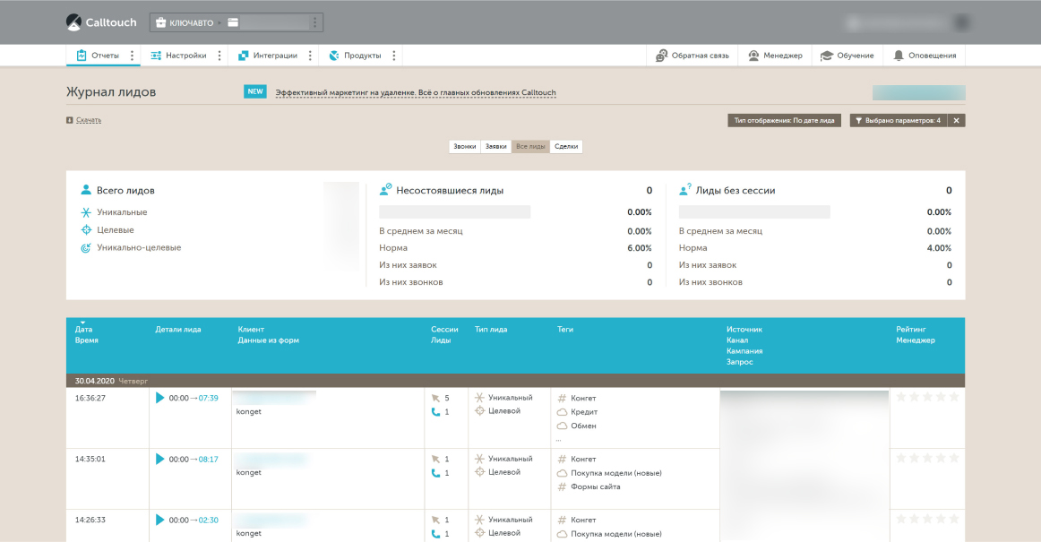Screen dimensions: 1041x542
Task: Open the Интеграции menu
Action: click(268, 56)
